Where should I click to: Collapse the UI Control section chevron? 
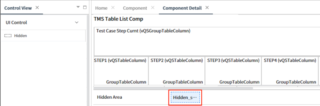77,22
